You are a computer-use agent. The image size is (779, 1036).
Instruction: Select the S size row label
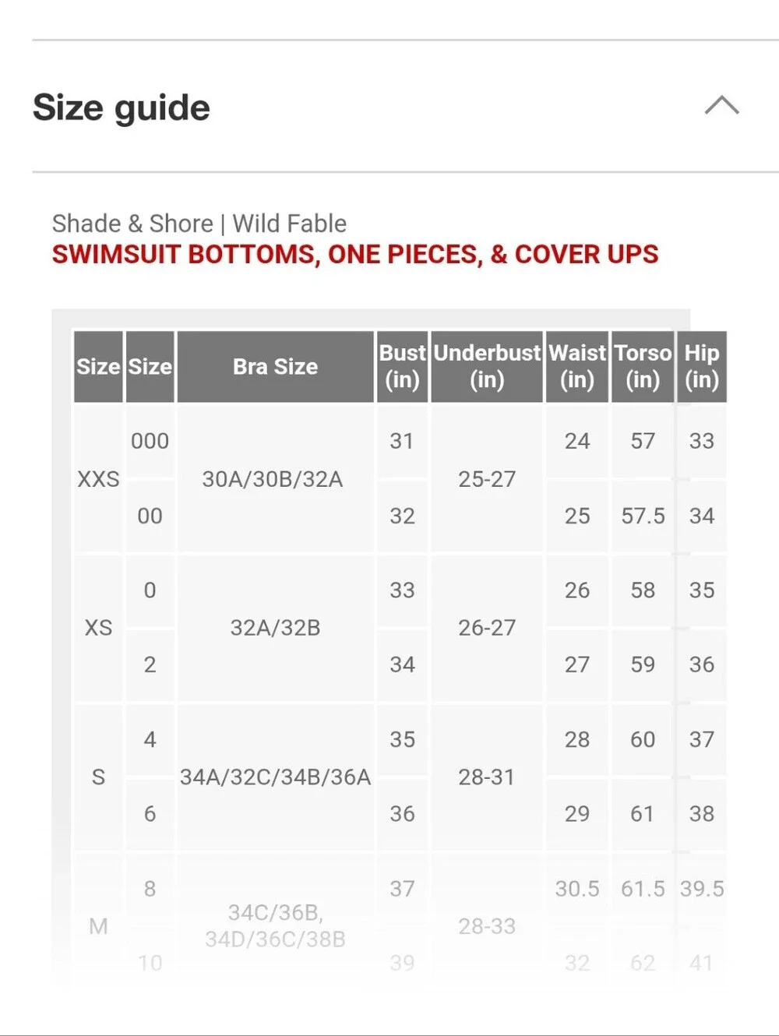(98, 777)
